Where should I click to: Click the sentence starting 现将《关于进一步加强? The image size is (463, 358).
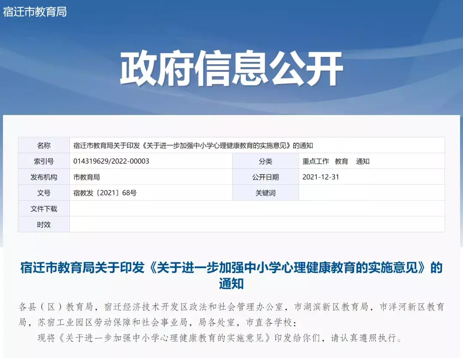click(x=220, y=337)
